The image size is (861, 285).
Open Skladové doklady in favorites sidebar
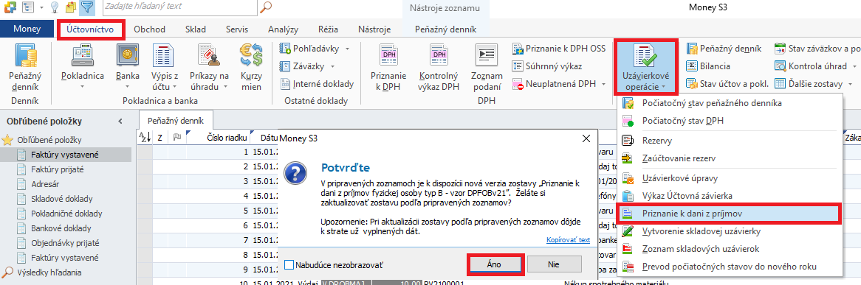coord(61,199)
